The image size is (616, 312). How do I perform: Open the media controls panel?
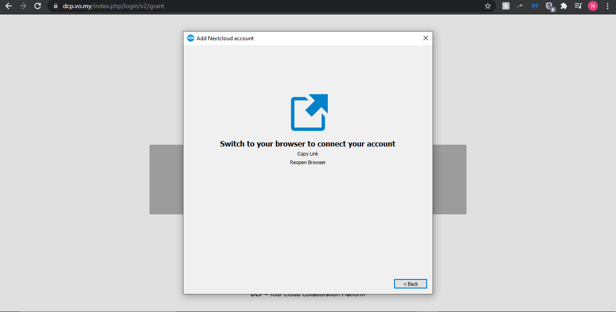tap(578, 6)
